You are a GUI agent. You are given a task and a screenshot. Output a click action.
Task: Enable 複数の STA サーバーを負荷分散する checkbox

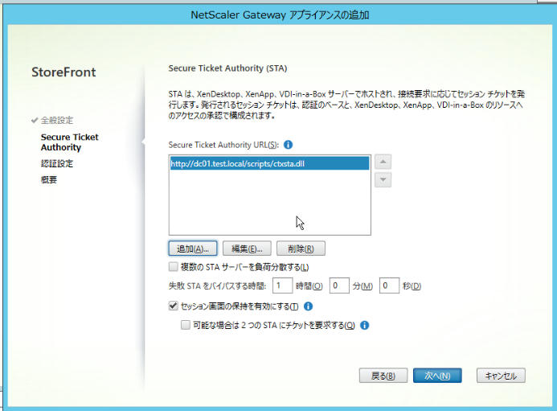point(174,267)
